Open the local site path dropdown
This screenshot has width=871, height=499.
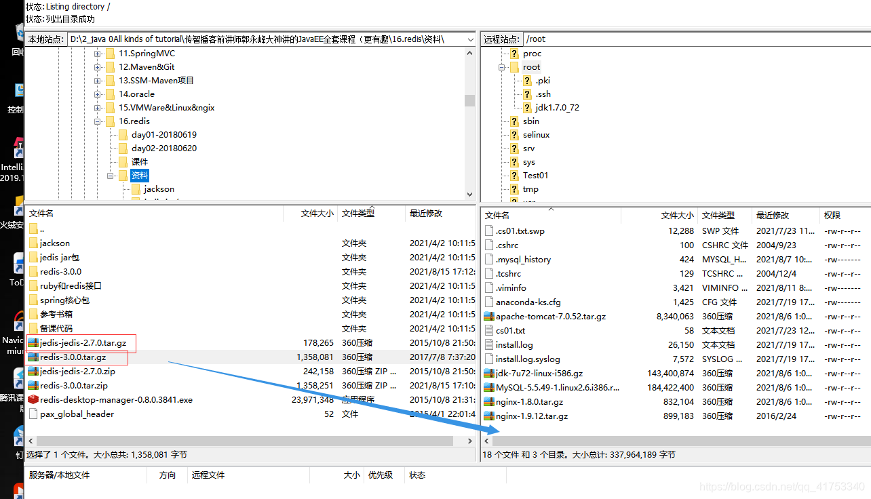470,39
